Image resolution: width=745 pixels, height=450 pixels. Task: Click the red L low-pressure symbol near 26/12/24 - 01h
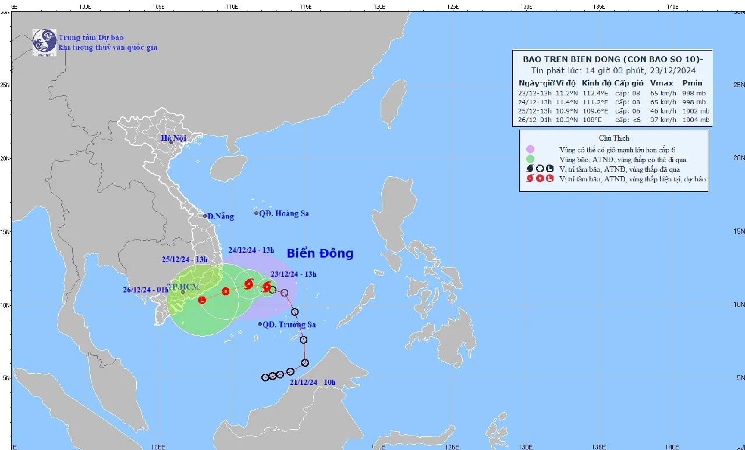[202, 300]
